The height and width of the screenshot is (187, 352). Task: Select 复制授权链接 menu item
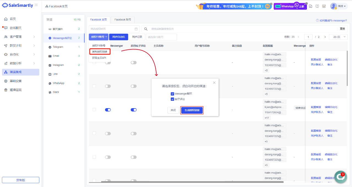[x=100, y=51]
